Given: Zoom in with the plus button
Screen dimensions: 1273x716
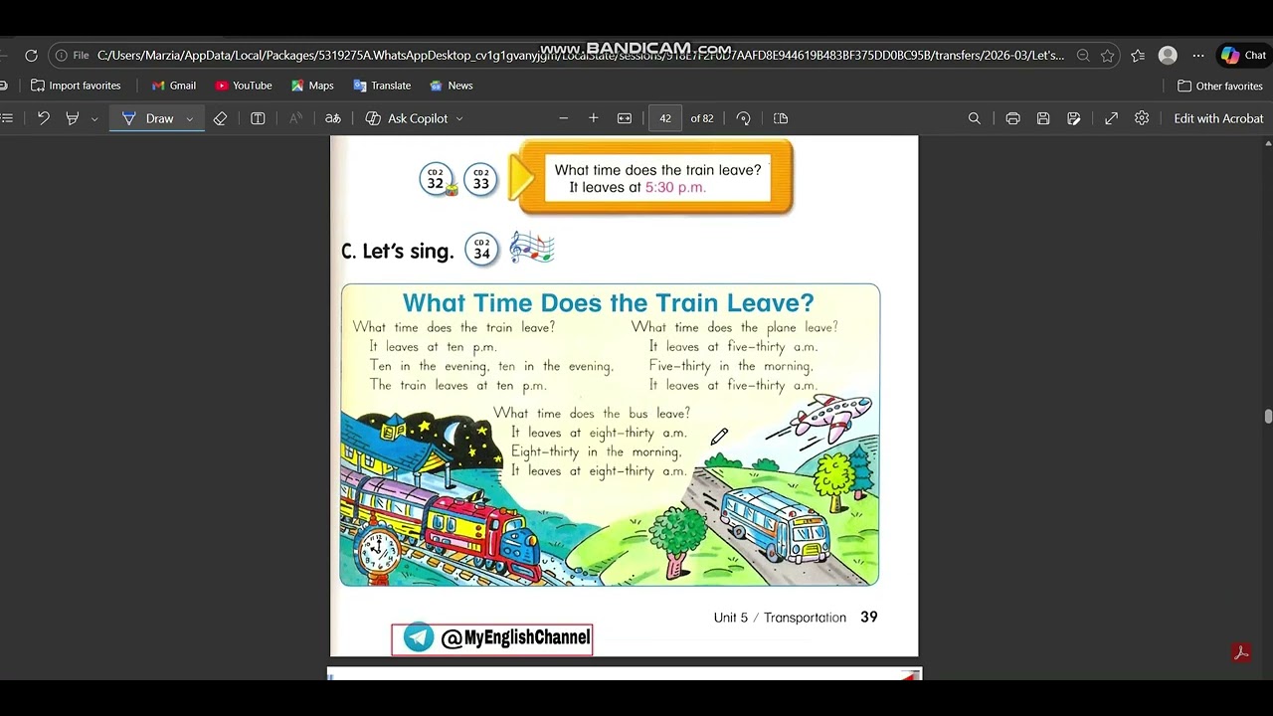Looking at the screenshot, I should (594, 118).
